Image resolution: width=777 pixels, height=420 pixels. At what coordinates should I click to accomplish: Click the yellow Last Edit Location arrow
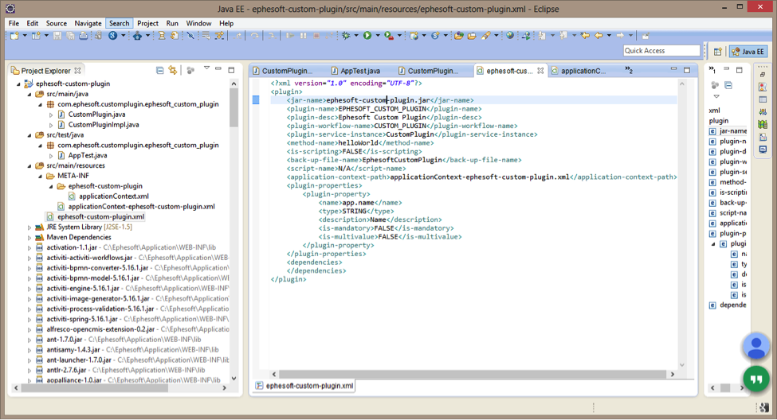(x=585, y=36)
